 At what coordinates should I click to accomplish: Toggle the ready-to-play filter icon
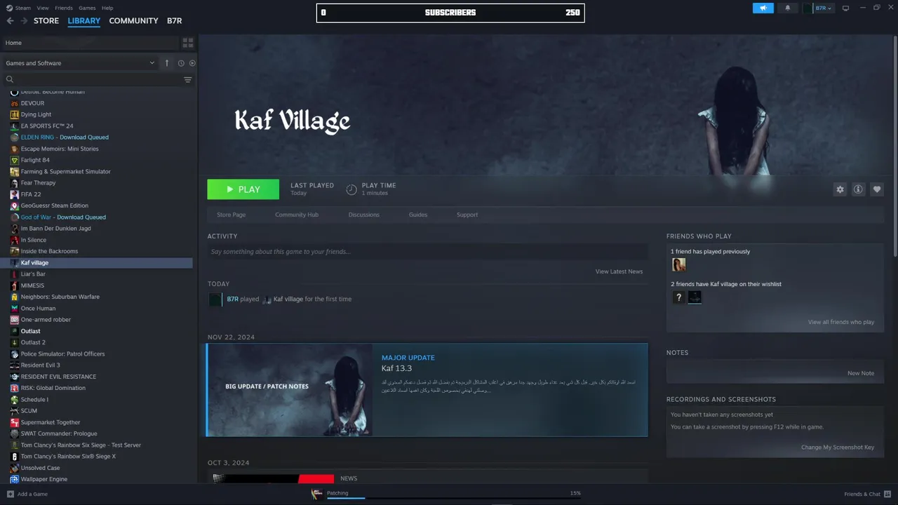tap(192, 63)
